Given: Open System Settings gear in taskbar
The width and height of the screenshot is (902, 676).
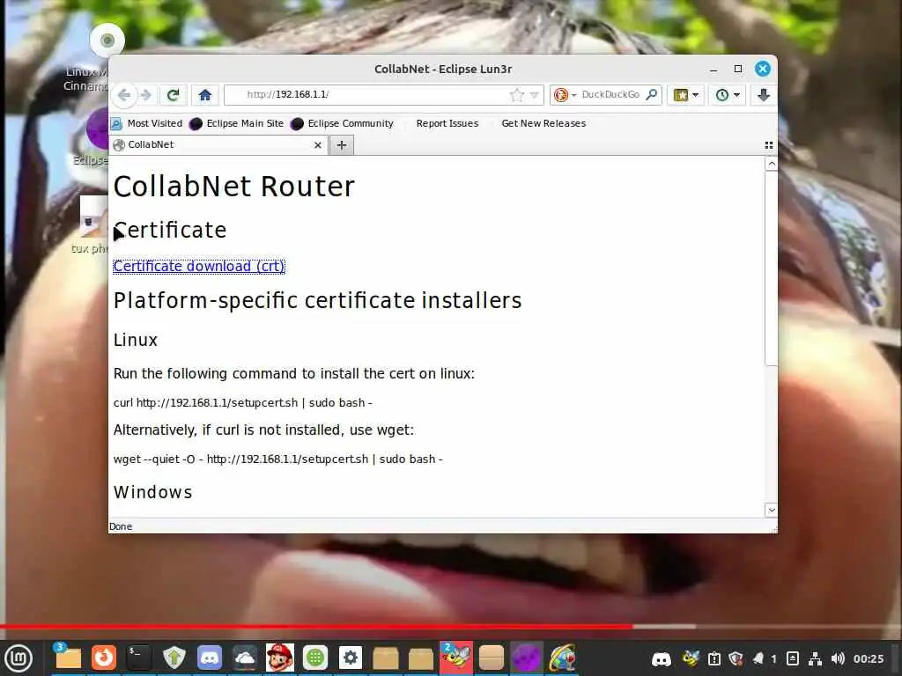Looking at the screenshot, I should point(351,658).
